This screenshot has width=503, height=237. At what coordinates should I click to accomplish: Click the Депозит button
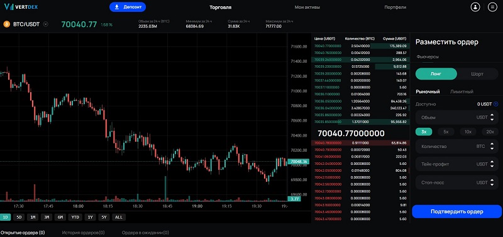coord(128,7)
